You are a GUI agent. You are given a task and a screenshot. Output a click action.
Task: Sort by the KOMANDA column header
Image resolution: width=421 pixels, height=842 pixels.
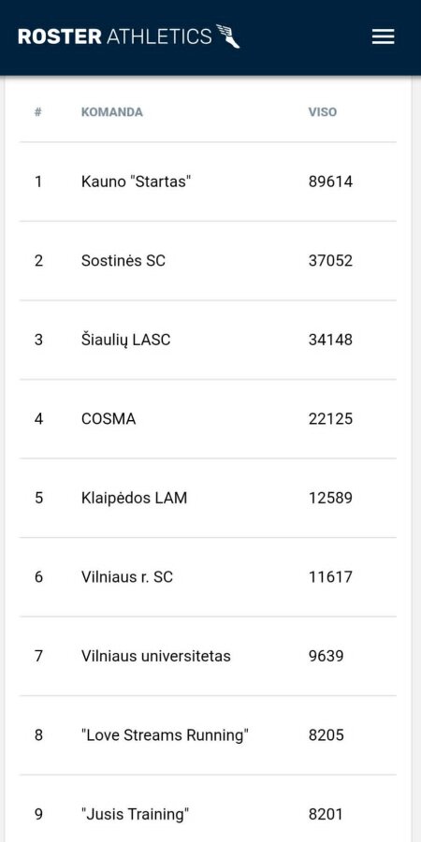coord(112,112)
